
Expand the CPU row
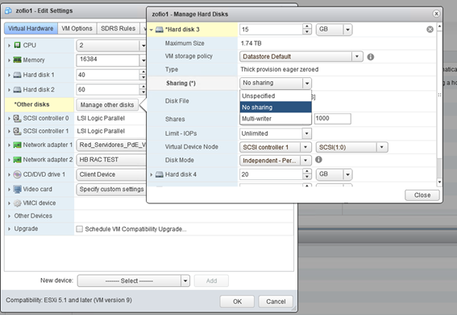pos(9,45)
